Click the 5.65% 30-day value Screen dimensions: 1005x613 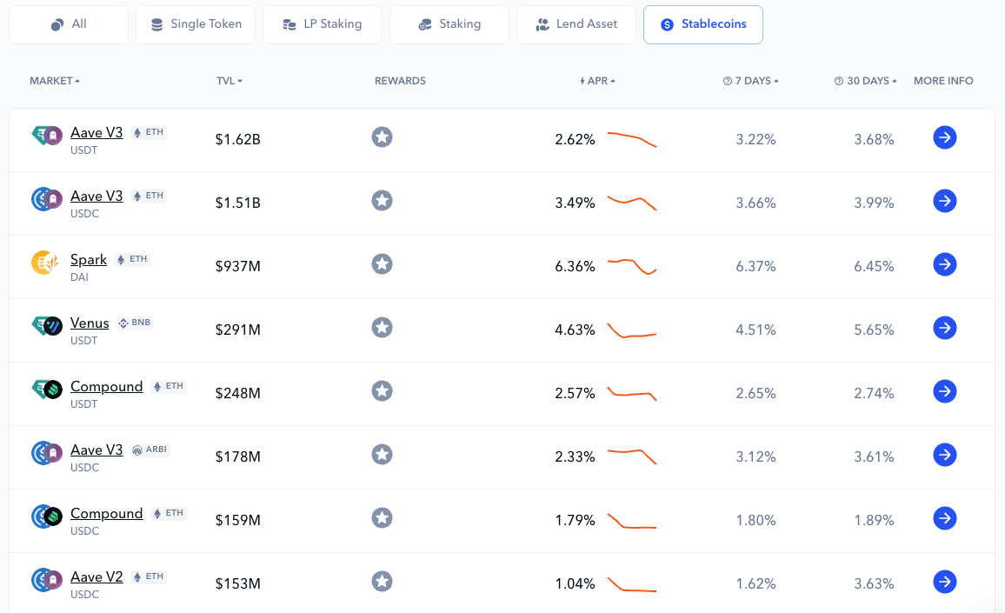[x=874, y=330]
